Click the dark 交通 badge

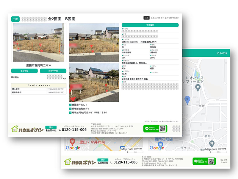pyautogui.click(x=146, y=18)
